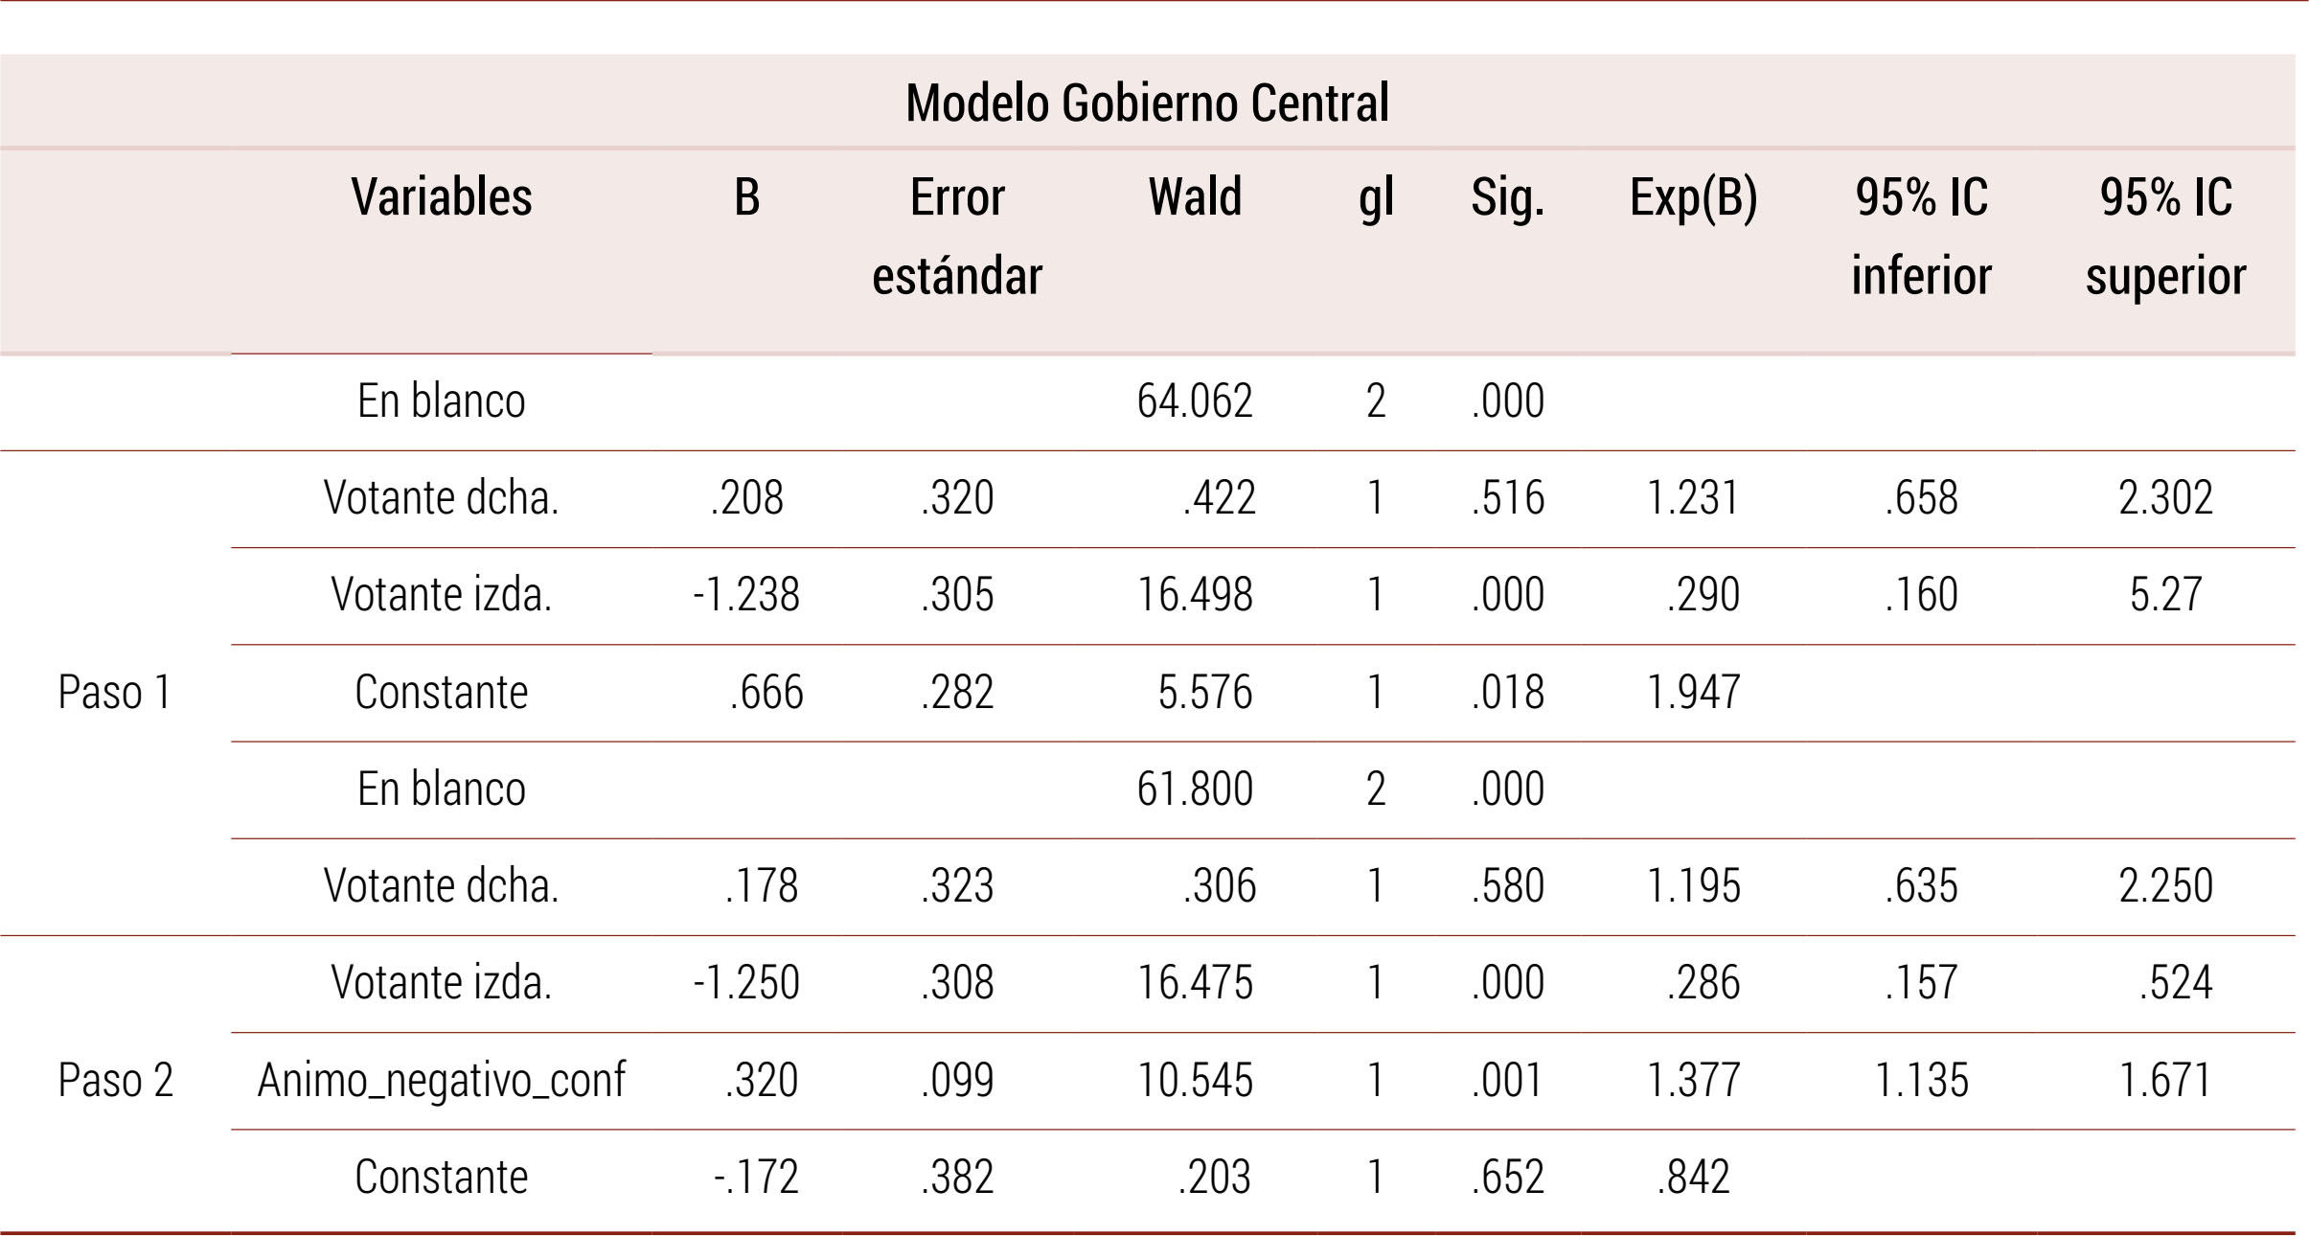Select the 'Animo_negativo_conf' variable cell
This screenshot has height=1236, width=2309.
(442, 1080)
